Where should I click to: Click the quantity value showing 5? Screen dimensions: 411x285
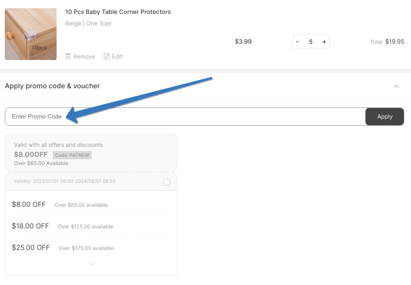[x=311, y=42]
